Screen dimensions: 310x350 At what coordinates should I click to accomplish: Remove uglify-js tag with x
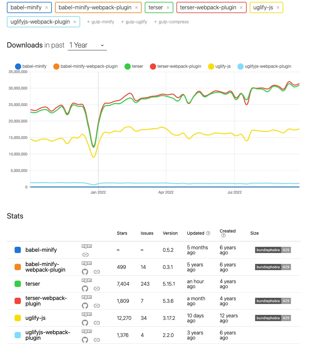278,7
